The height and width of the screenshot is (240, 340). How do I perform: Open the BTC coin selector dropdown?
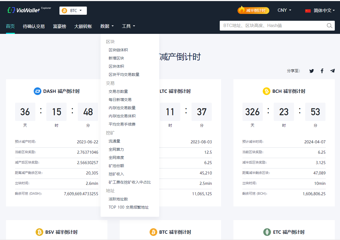(73, 11)
